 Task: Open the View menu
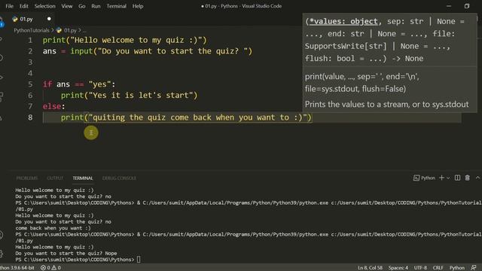(x=67, y=6)
